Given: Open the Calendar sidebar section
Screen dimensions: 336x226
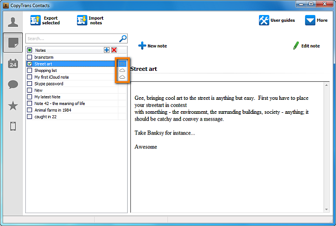Looking at the screenshot, I should click(x=13, y=64).
